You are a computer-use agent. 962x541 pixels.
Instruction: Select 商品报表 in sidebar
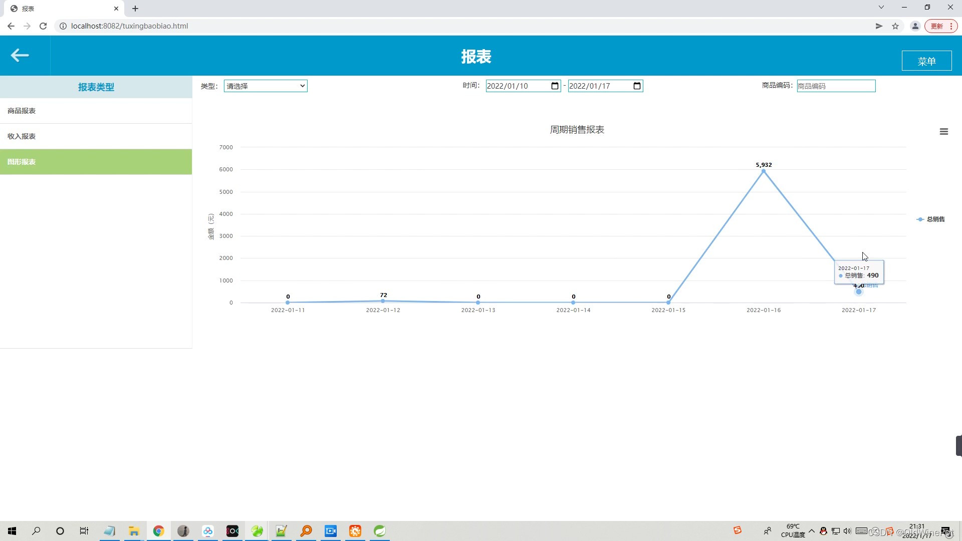(22, 111)
